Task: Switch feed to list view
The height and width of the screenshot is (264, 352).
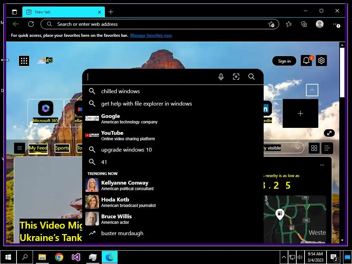Action: coord(327,148)
